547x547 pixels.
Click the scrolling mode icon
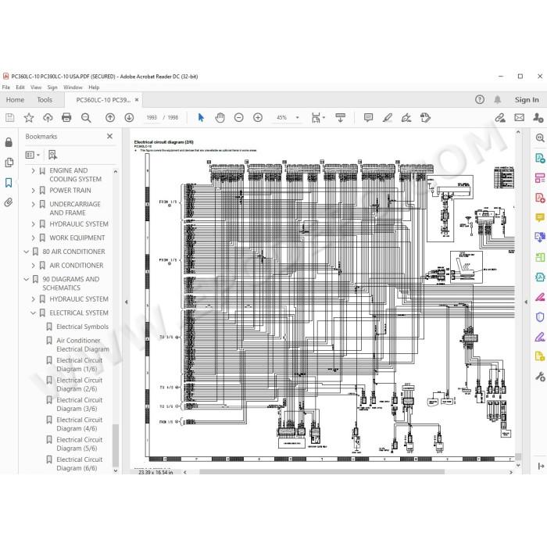[x=340, y=117]
